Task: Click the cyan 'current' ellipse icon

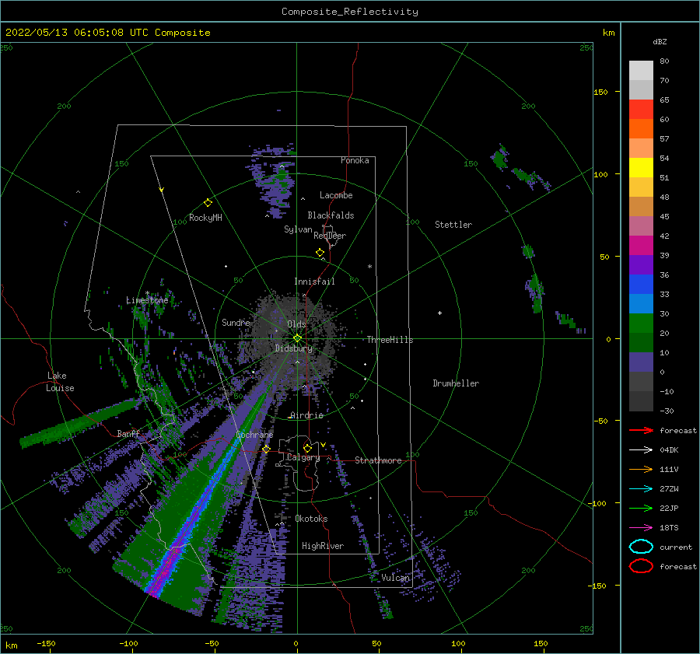Action: point(641,547)
